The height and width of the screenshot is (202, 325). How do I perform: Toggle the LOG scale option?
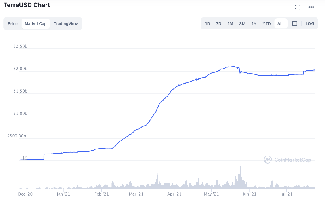310,24
